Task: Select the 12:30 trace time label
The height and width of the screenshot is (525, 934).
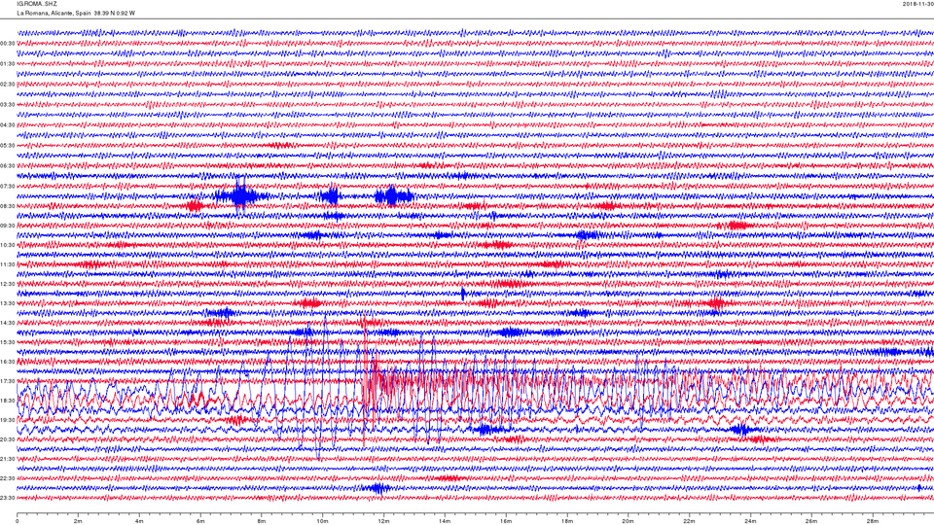Action: [7, 284]
